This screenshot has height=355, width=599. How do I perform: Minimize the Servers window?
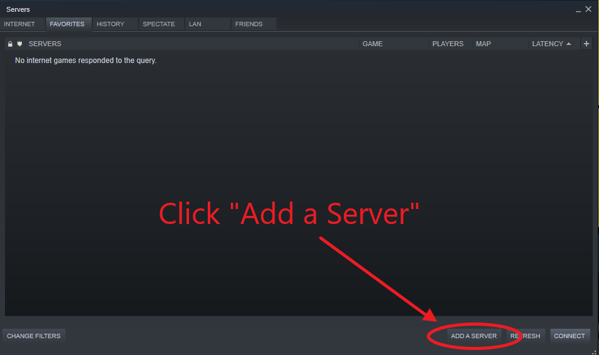click(x=578, y=10)
